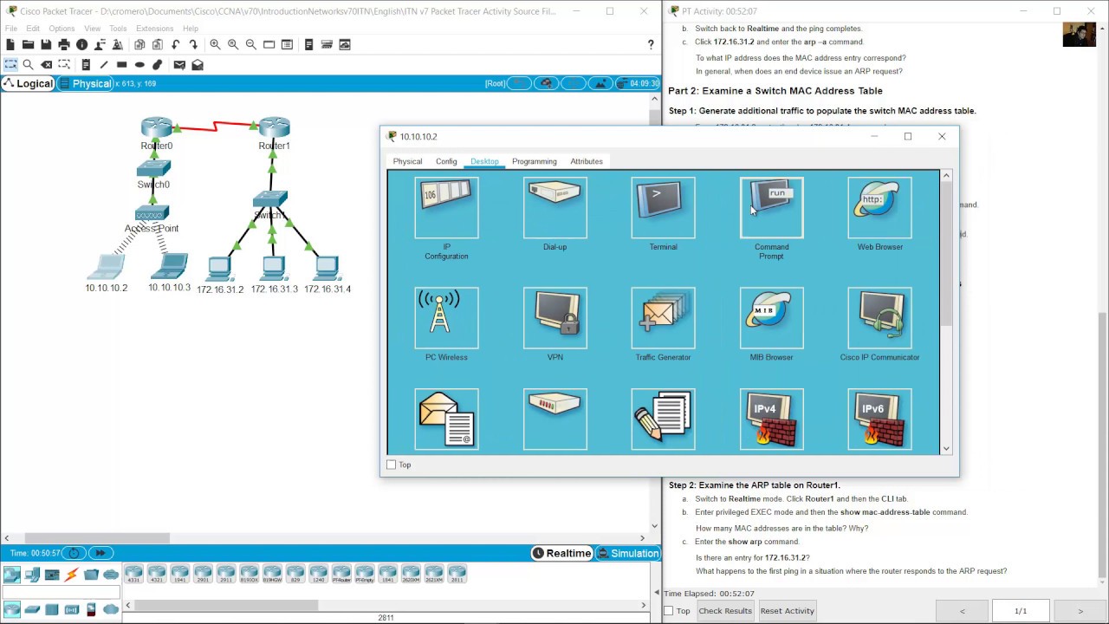
Task: Open the Text Editor app
Action: [664, 420]
